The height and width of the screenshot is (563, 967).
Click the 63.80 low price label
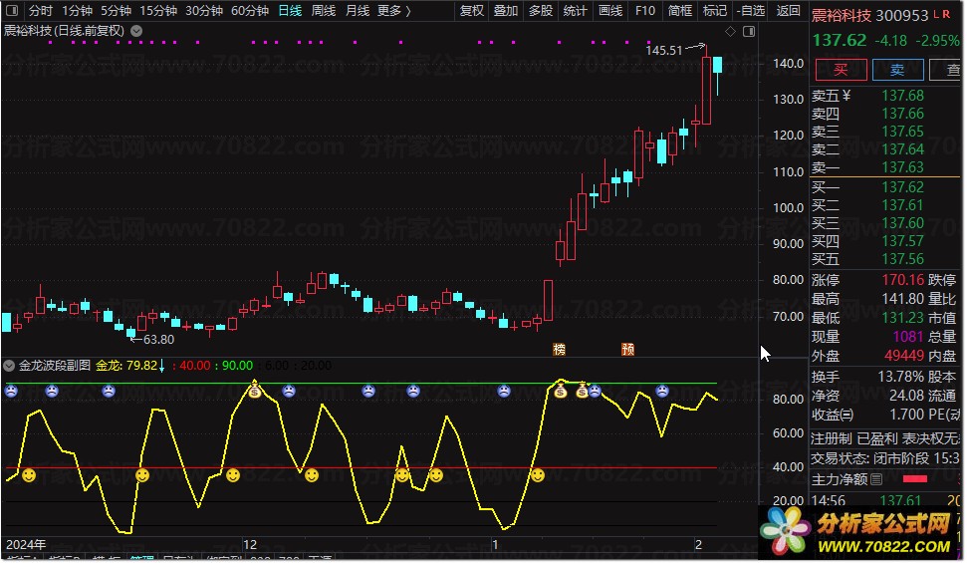pos(158,340)
